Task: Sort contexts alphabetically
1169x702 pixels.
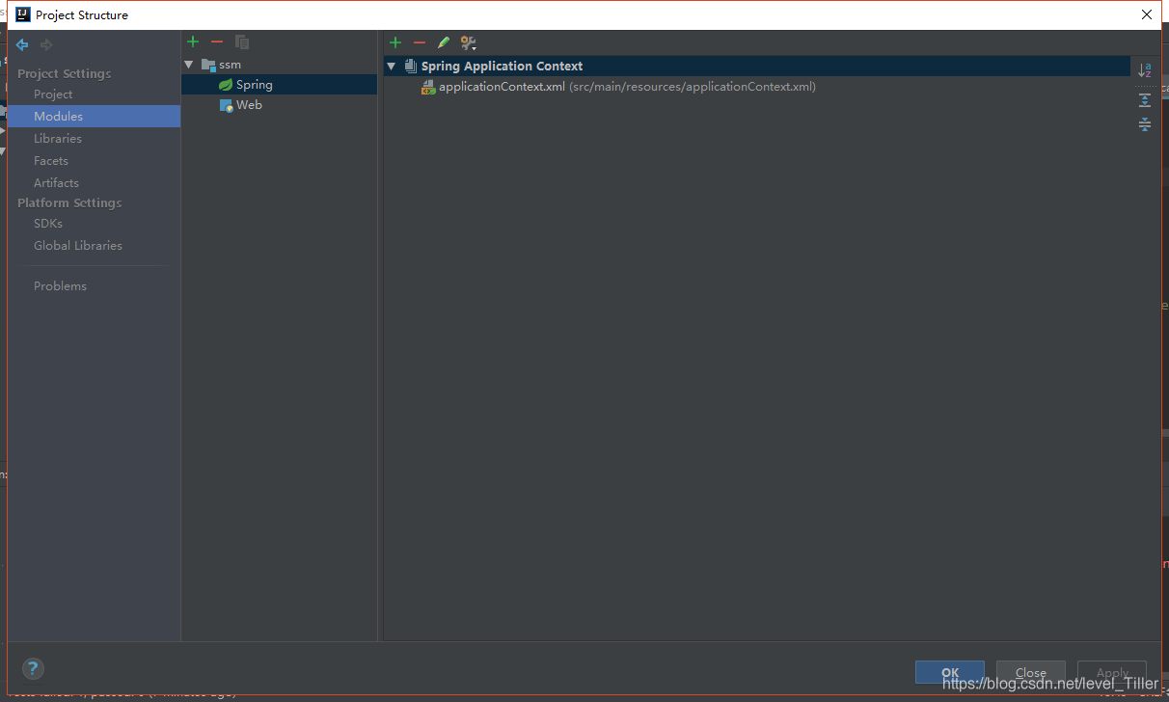Action: pyautogui.click(x=1145, y=70)
